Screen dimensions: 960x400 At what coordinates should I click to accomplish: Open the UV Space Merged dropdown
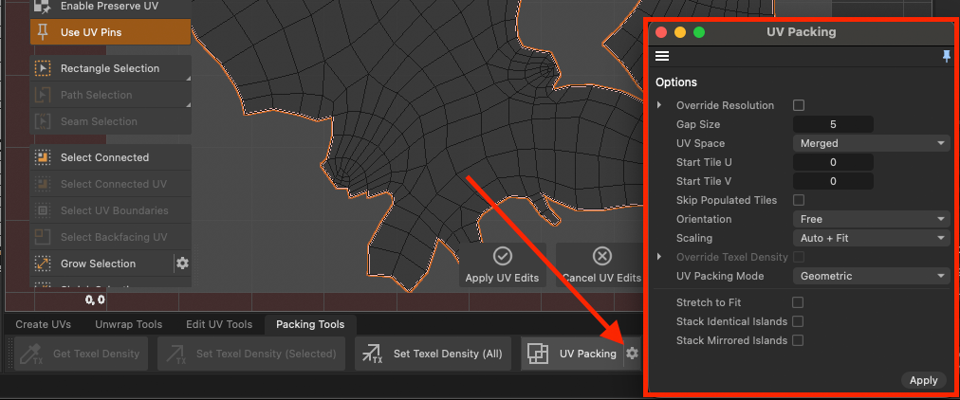point(872,143)
